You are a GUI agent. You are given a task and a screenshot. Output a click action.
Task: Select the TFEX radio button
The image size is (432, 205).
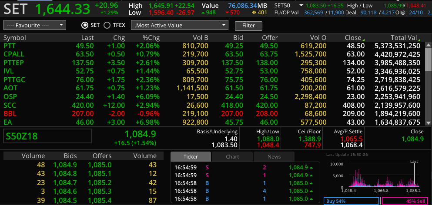(x=107, y=25)
